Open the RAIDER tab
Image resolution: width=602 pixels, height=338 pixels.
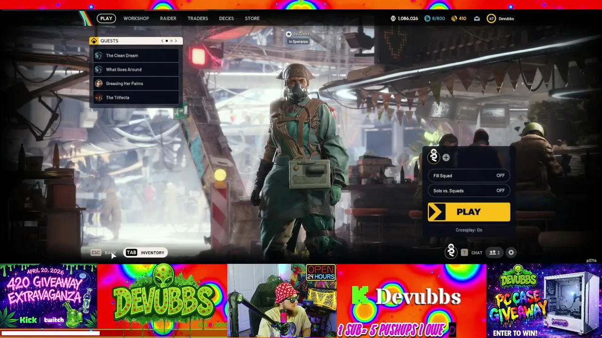pos(168,18)
